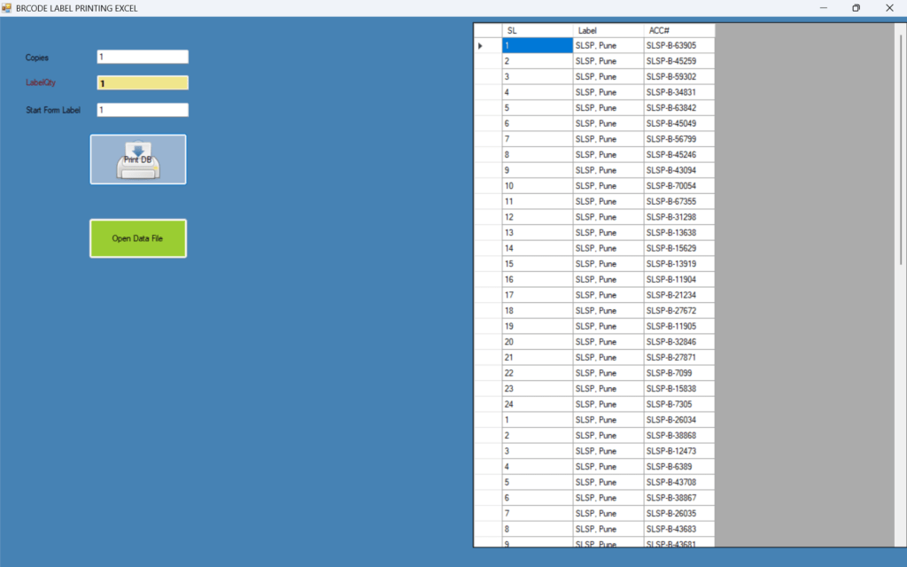Click the SL cell with value 15
Screen dimensions: 907x567
point(537,264)
